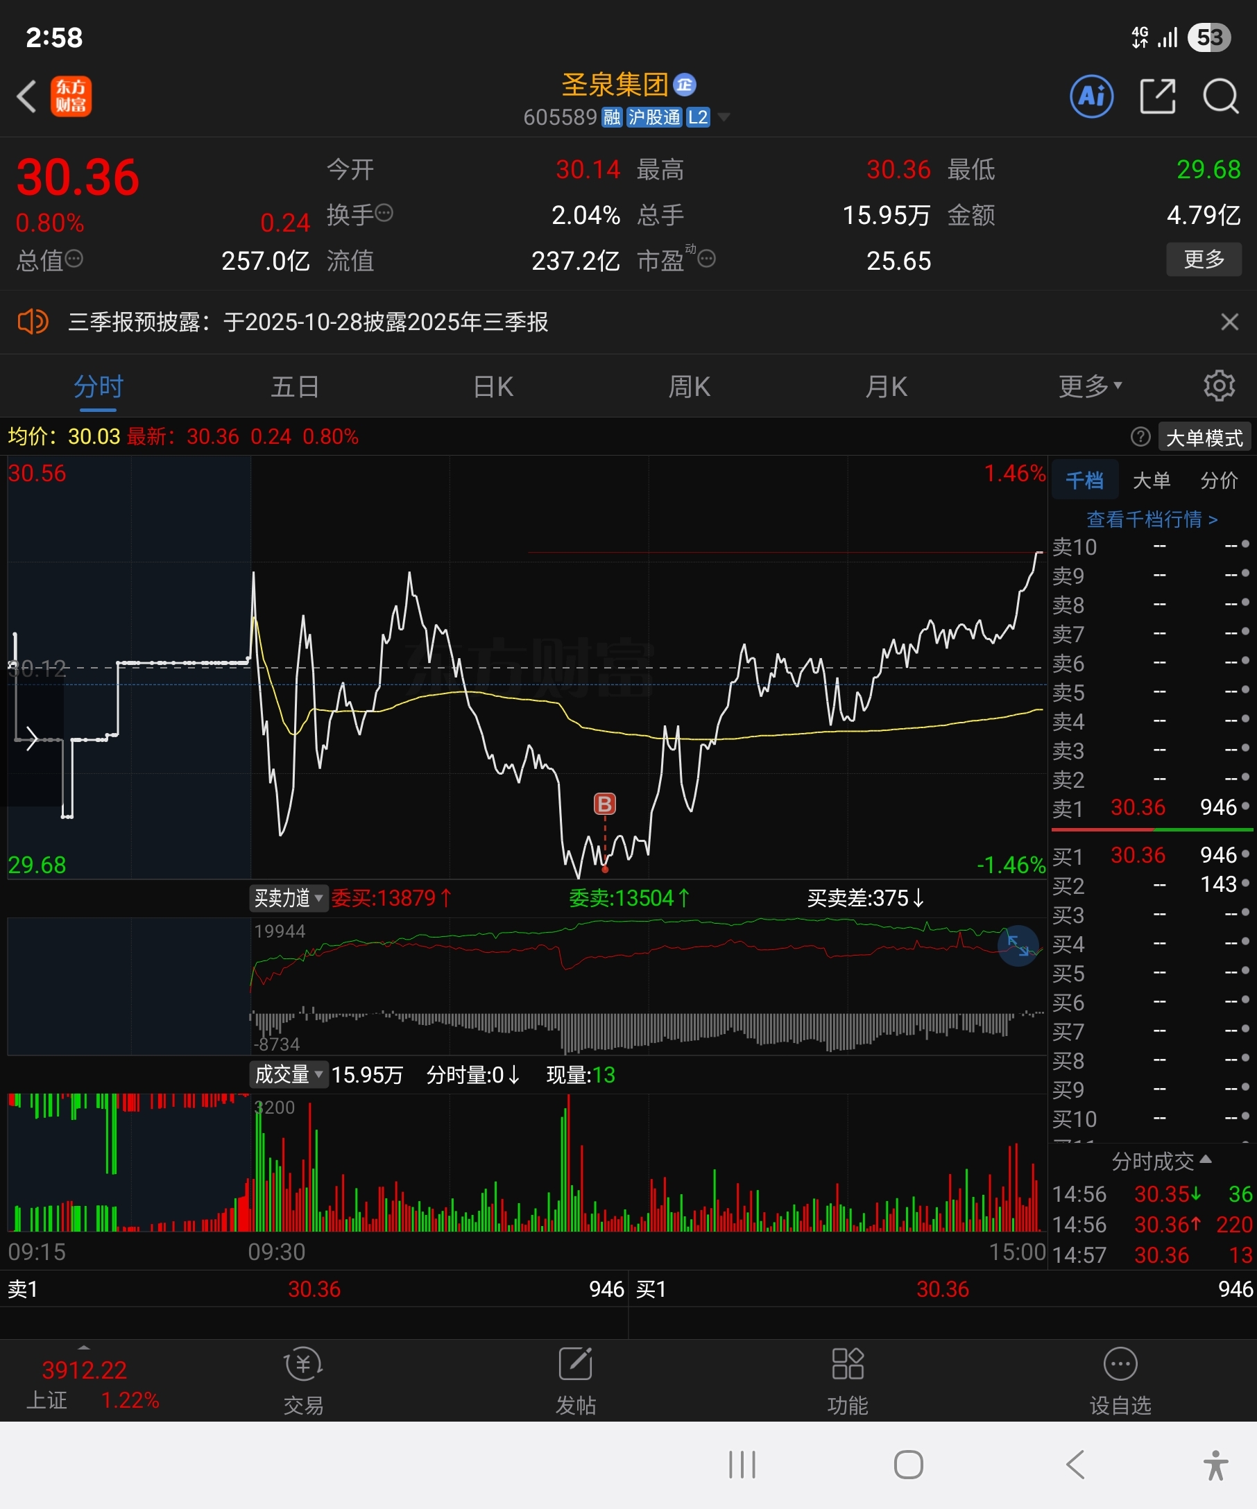Expand the pre-market chart arrow
The width and height of the screenshot is (1257, 1509).
pos(31,738)
